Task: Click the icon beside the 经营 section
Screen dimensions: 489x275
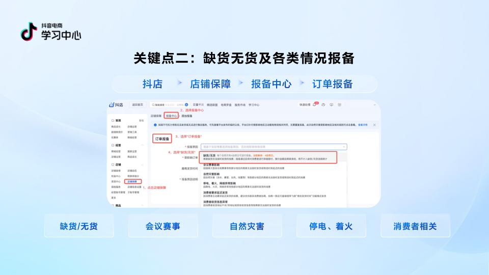Action: (113, 145)
